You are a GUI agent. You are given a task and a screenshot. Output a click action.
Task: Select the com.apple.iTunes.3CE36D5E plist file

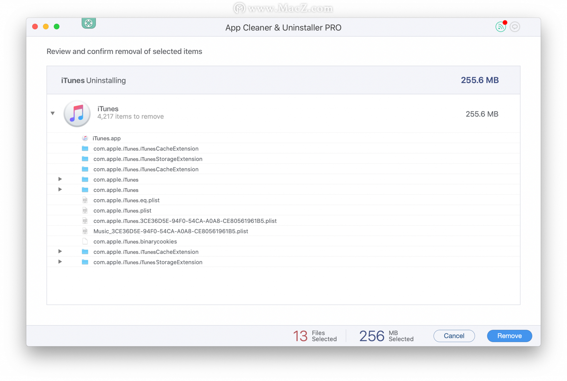(283, 221)
